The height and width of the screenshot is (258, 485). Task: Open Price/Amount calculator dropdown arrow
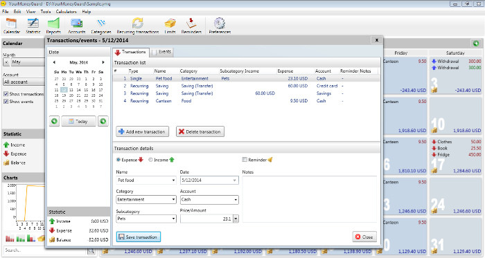pos(236,219)
